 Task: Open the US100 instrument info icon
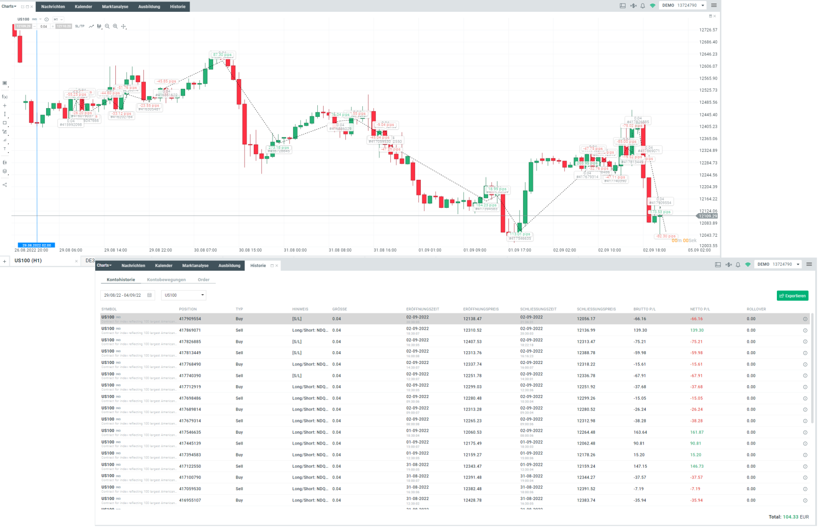[47, 20]
